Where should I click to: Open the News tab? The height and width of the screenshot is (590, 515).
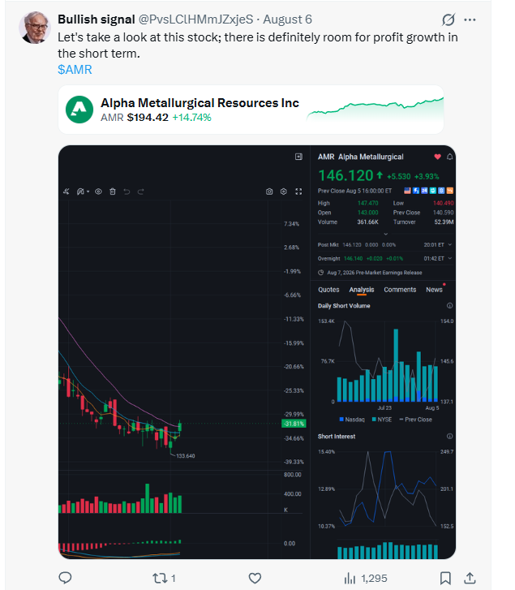434,290
